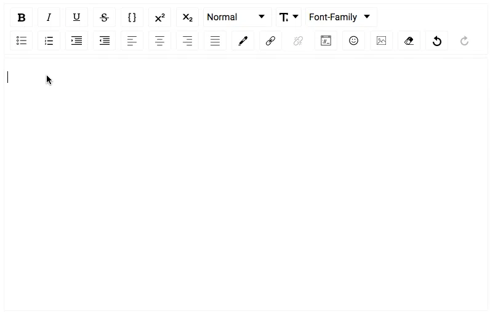This screenshot has width=490, height=312.
Task: Open the emoji picker
Action: click(x=353, y=41)
